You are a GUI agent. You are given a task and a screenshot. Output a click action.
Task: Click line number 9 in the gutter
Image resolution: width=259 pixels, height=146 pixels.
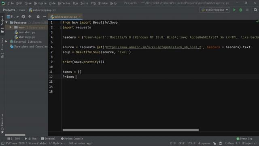coord(51,62)
